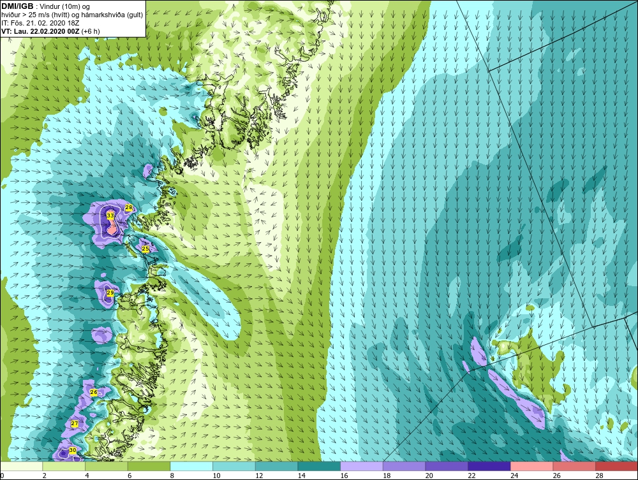Screen dimensions: 638x480
Task: Click the yellow gust label 27
Action: click(x=75, y=424)
